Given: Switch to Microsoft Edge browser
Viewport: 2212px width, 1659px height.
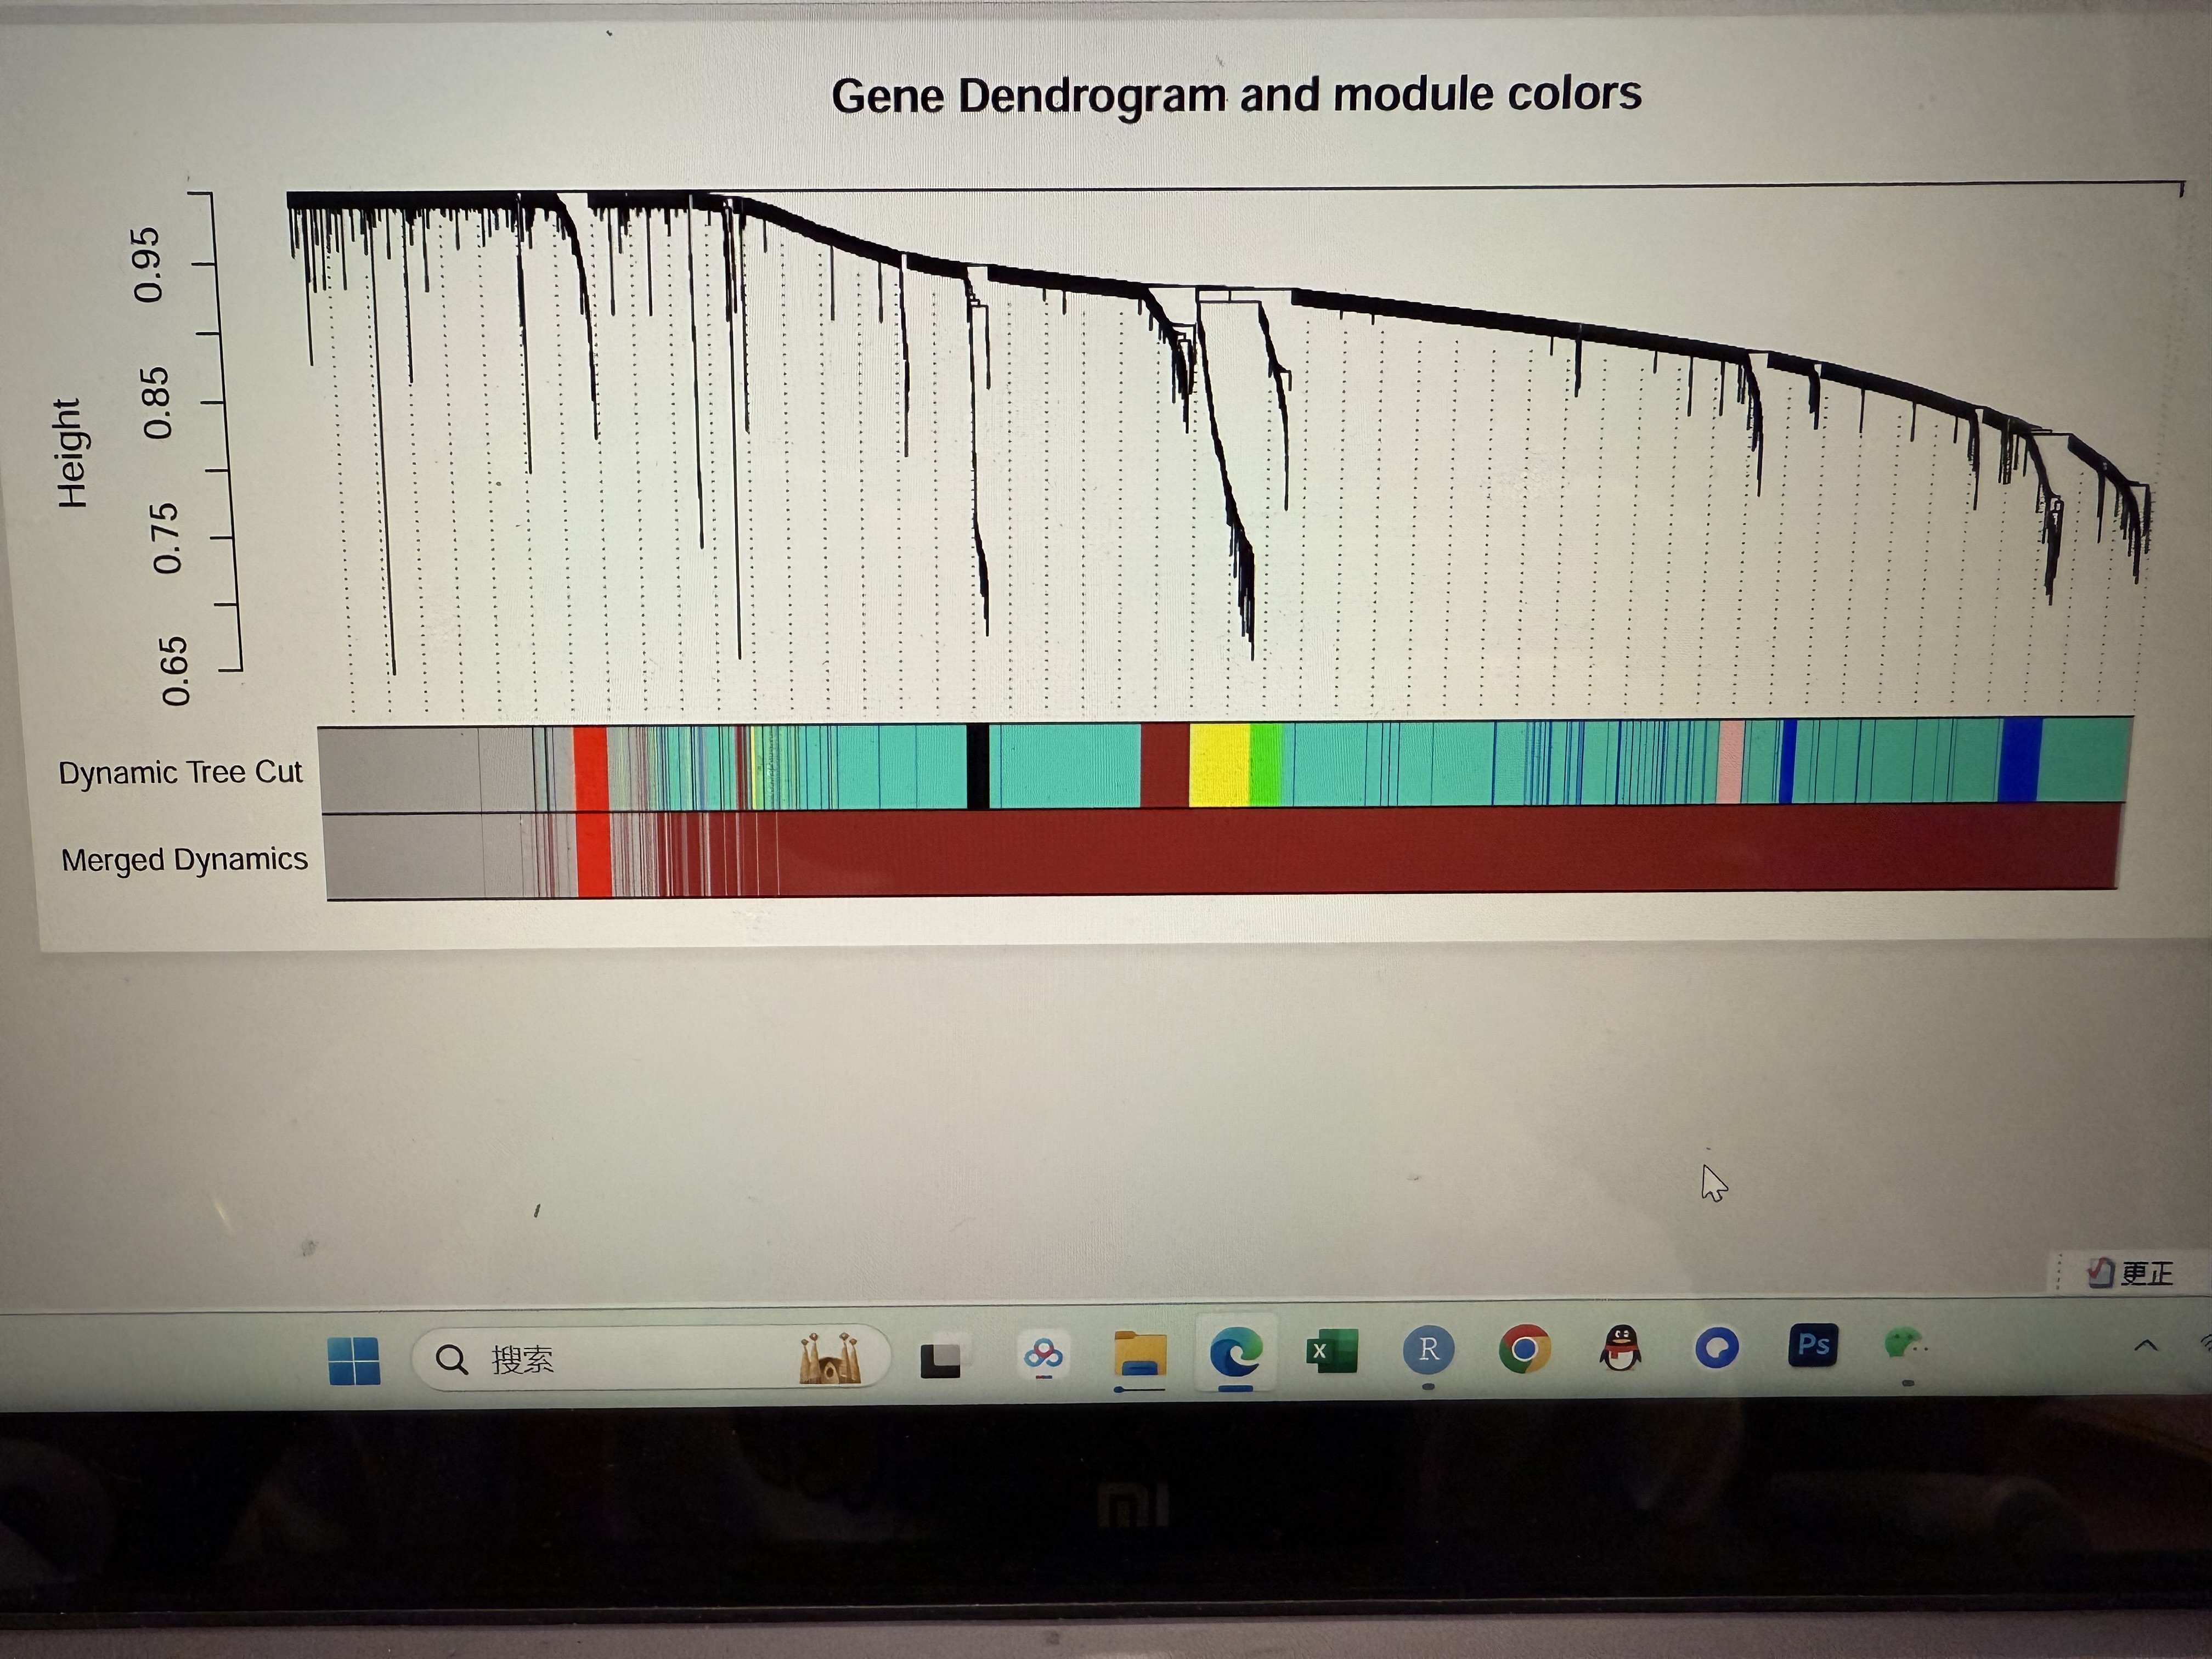Looking at the screenshot, I should coord(1236,1353).
